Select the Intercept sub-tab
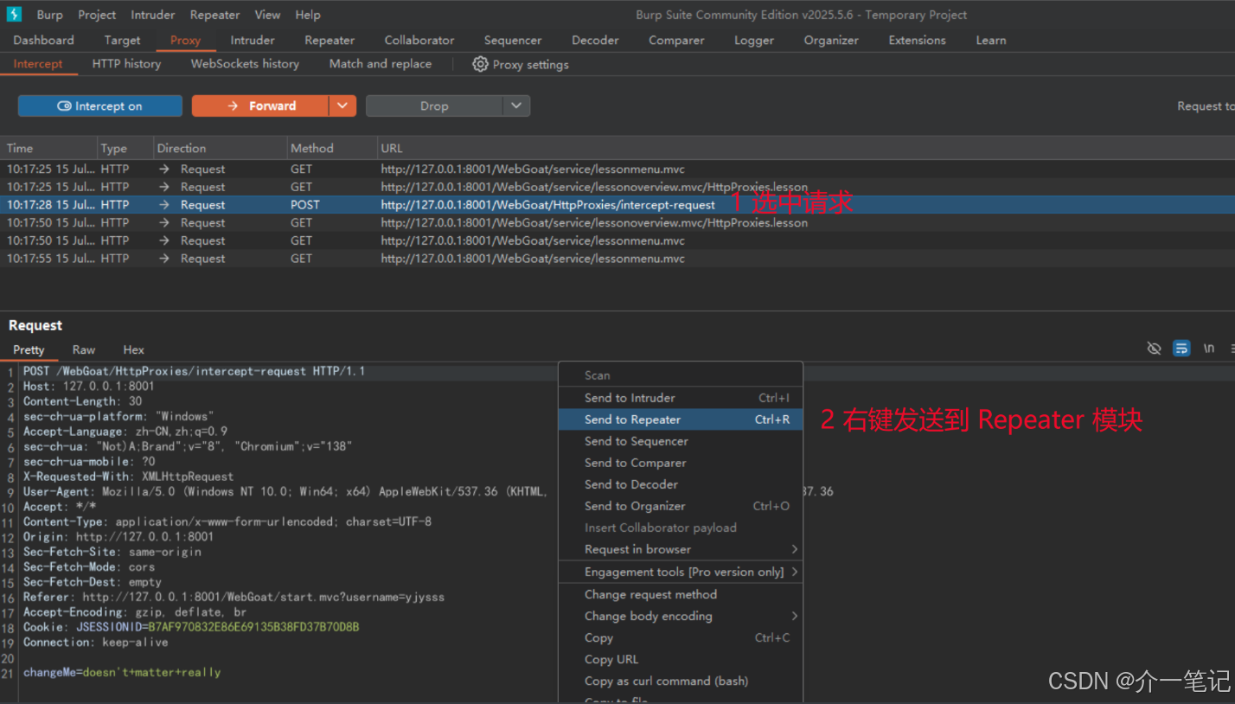Screen dimensions: 1235x704 point(38,64)
